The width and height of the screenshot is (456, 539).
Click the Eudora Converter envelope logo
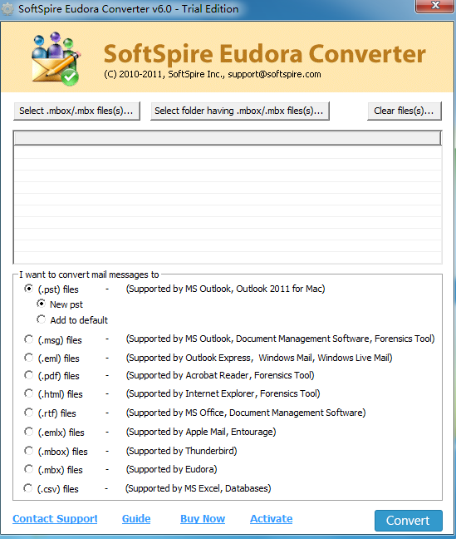[x=56, y=59]
